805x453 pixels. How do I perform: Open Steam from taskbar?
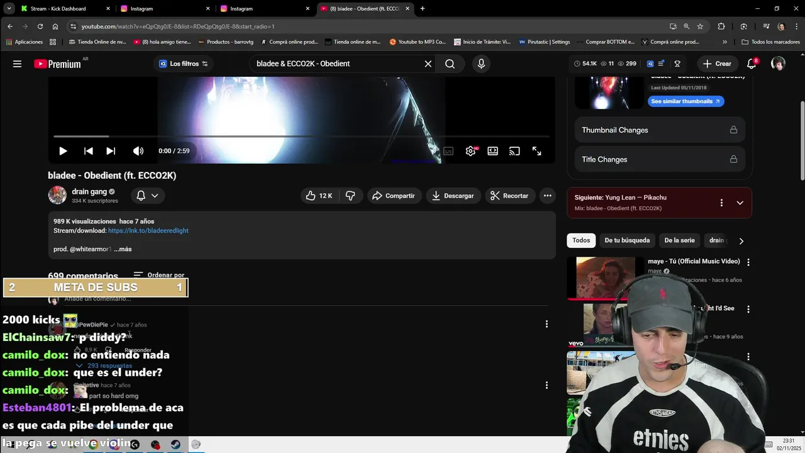[175, 444]
